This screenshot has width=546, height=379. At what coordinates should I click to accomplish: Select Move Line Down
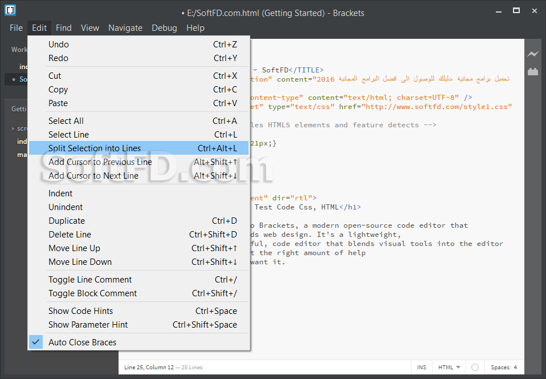coord(138,262)
